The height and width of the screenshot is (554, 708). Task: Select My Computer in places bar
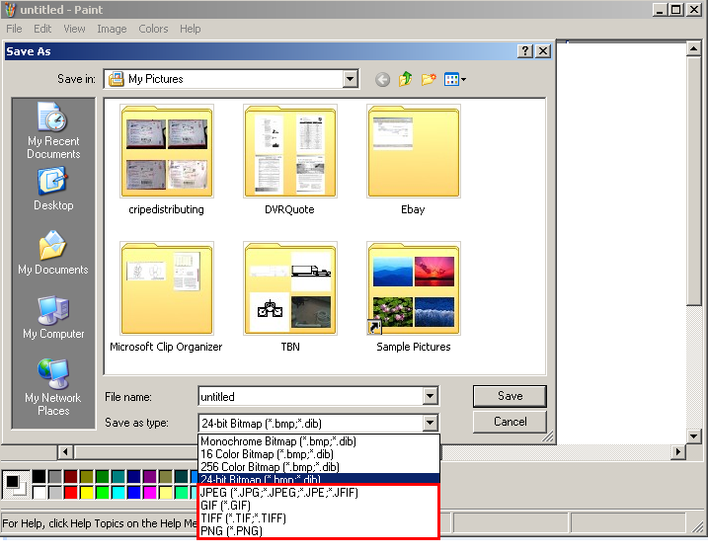(x=53, y=317)
